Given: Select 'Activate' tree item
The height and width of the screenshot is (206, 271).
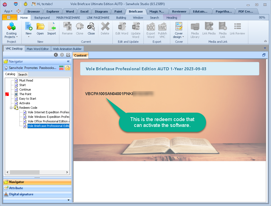Looking at the screenshot, I should (25, 103).
